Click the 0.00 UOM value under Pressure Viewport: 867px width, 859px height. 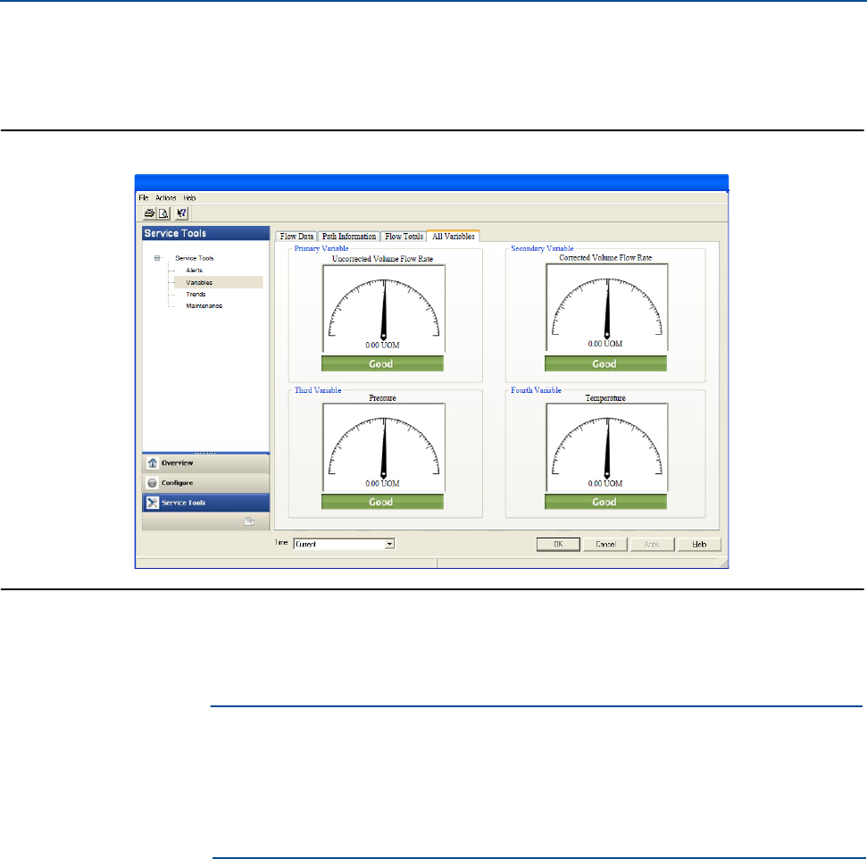click(x=382, y=483)
